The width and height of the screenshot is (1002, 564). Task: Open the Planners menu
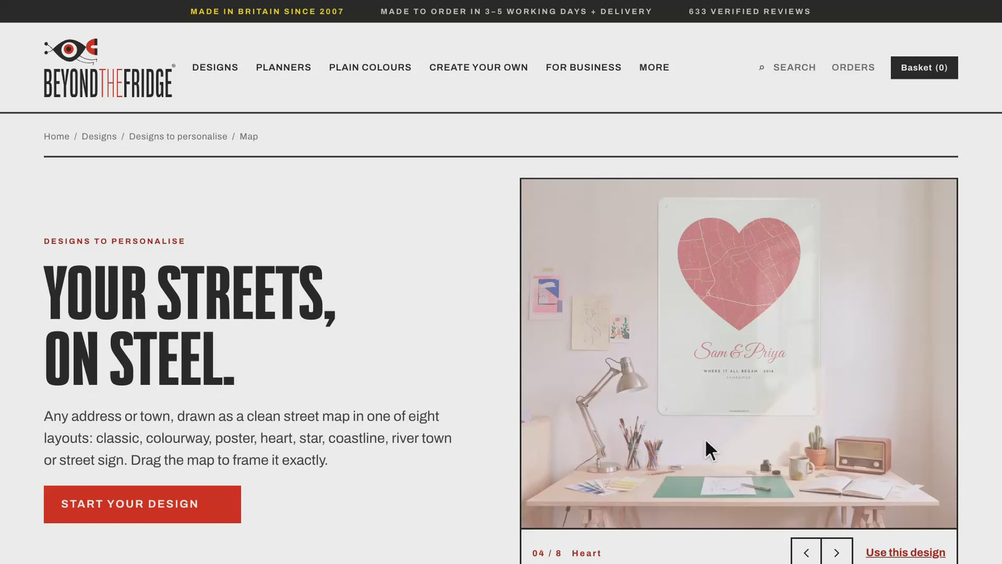283,68
